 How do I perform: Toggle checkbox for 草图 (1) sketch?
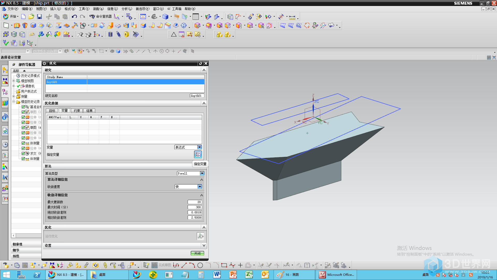[23, 112]
